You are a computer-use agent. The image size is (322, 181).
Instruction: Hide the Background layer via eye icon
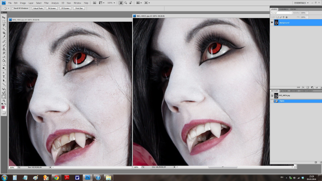coord(272,23)
